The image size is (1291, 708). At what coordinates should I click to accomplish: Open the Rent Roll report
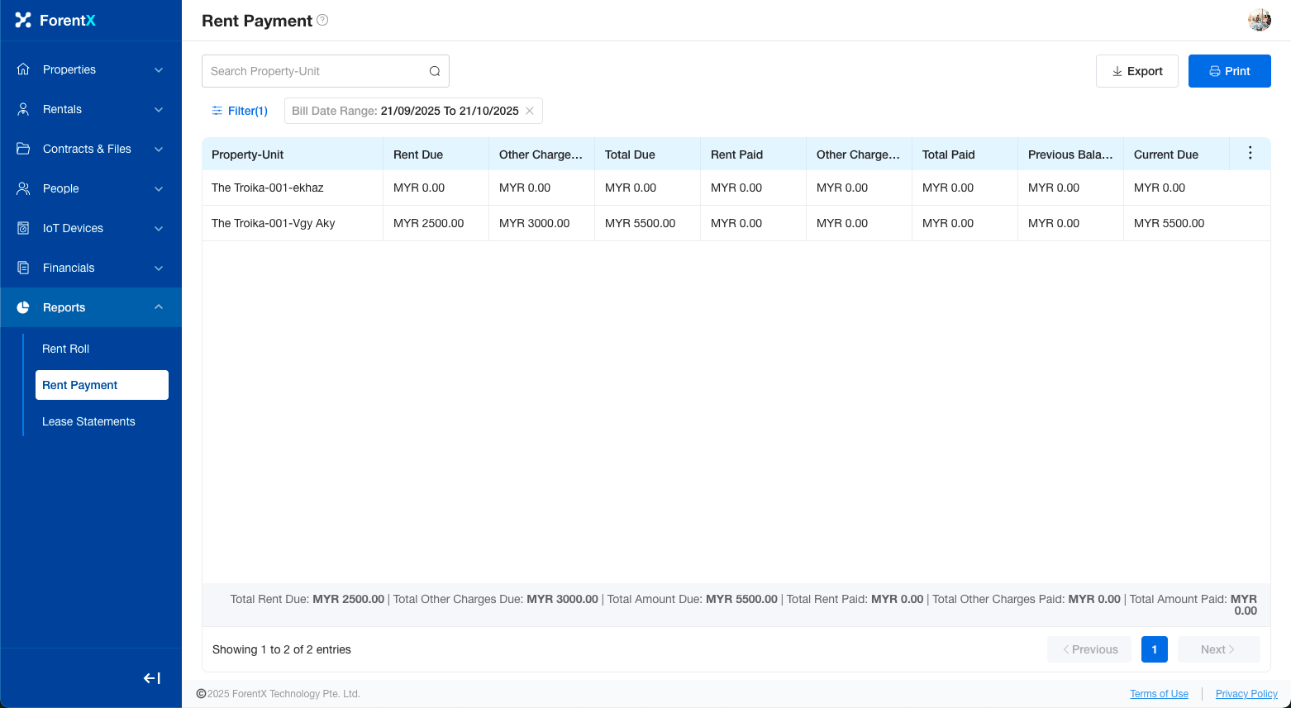pos(66,349)
